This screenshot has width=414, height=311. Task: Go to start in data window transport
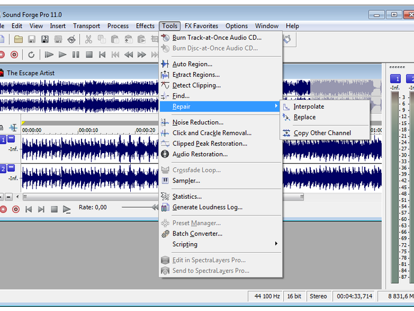(29, 210)
